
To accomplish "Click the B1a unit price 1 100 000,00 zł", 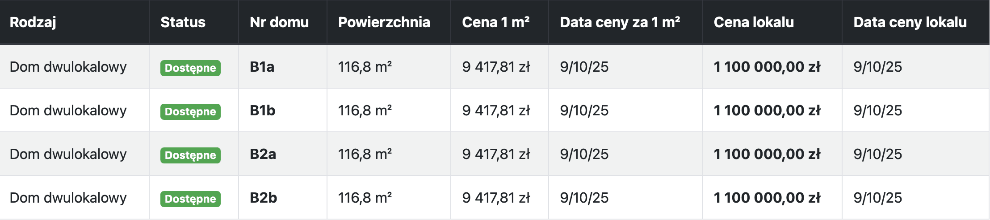I will tap(767, 67).
